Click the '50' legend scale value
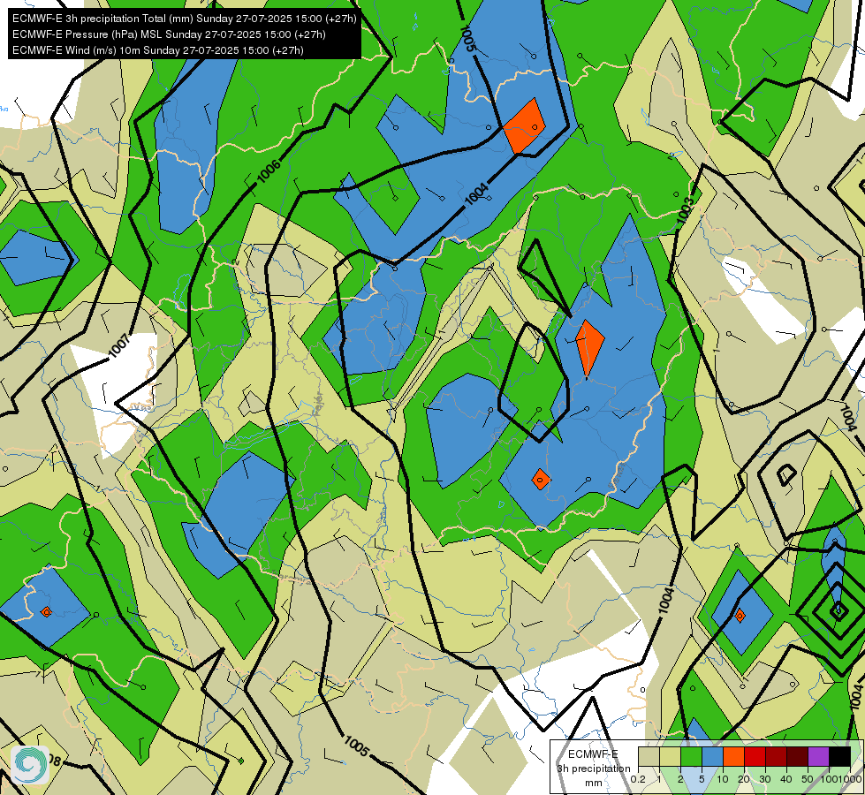The image size is (865, 795). click(808, 779)
